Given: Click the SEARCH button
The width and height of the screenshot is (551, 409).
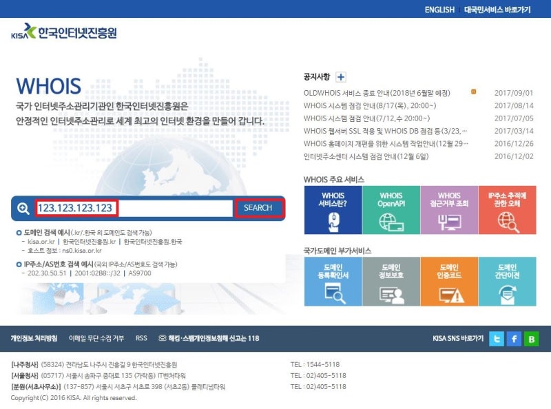Looking at the screenshot, I should click(x=258, y=208).
